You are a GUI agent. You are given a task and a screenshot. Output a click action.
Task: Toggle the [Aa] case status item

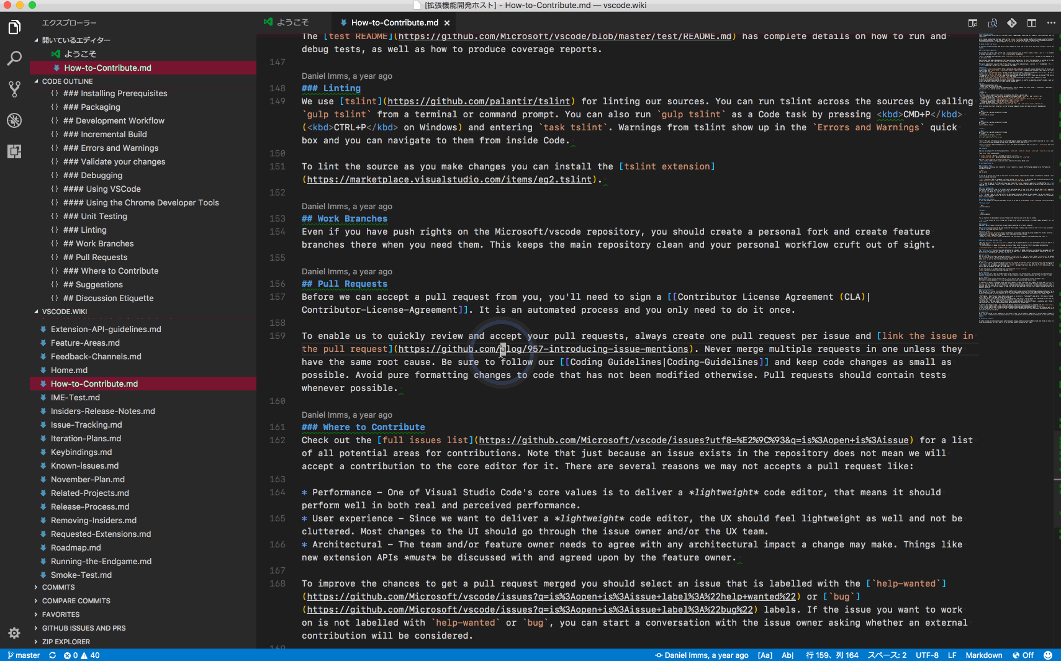click(x=765, y=655)
